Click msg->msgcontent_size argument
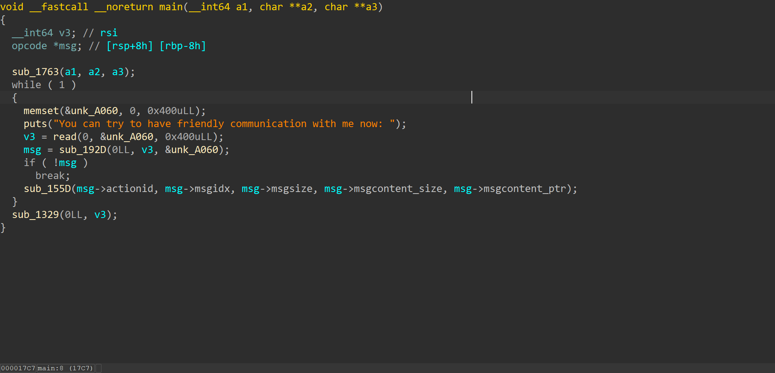Viewport: 775px width, 373px height. point(383,189)
